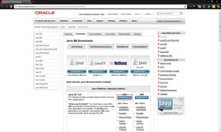The height and width of the screenshot is (132, 221).
Task: Open the wrench settings menu icon
Action: (x=218, y=7)
